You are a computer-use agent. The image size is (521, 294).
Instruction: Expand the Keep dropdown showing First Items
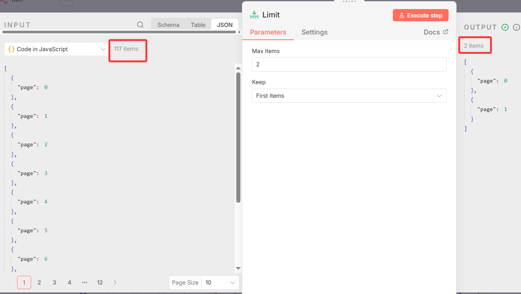point(349,96)
